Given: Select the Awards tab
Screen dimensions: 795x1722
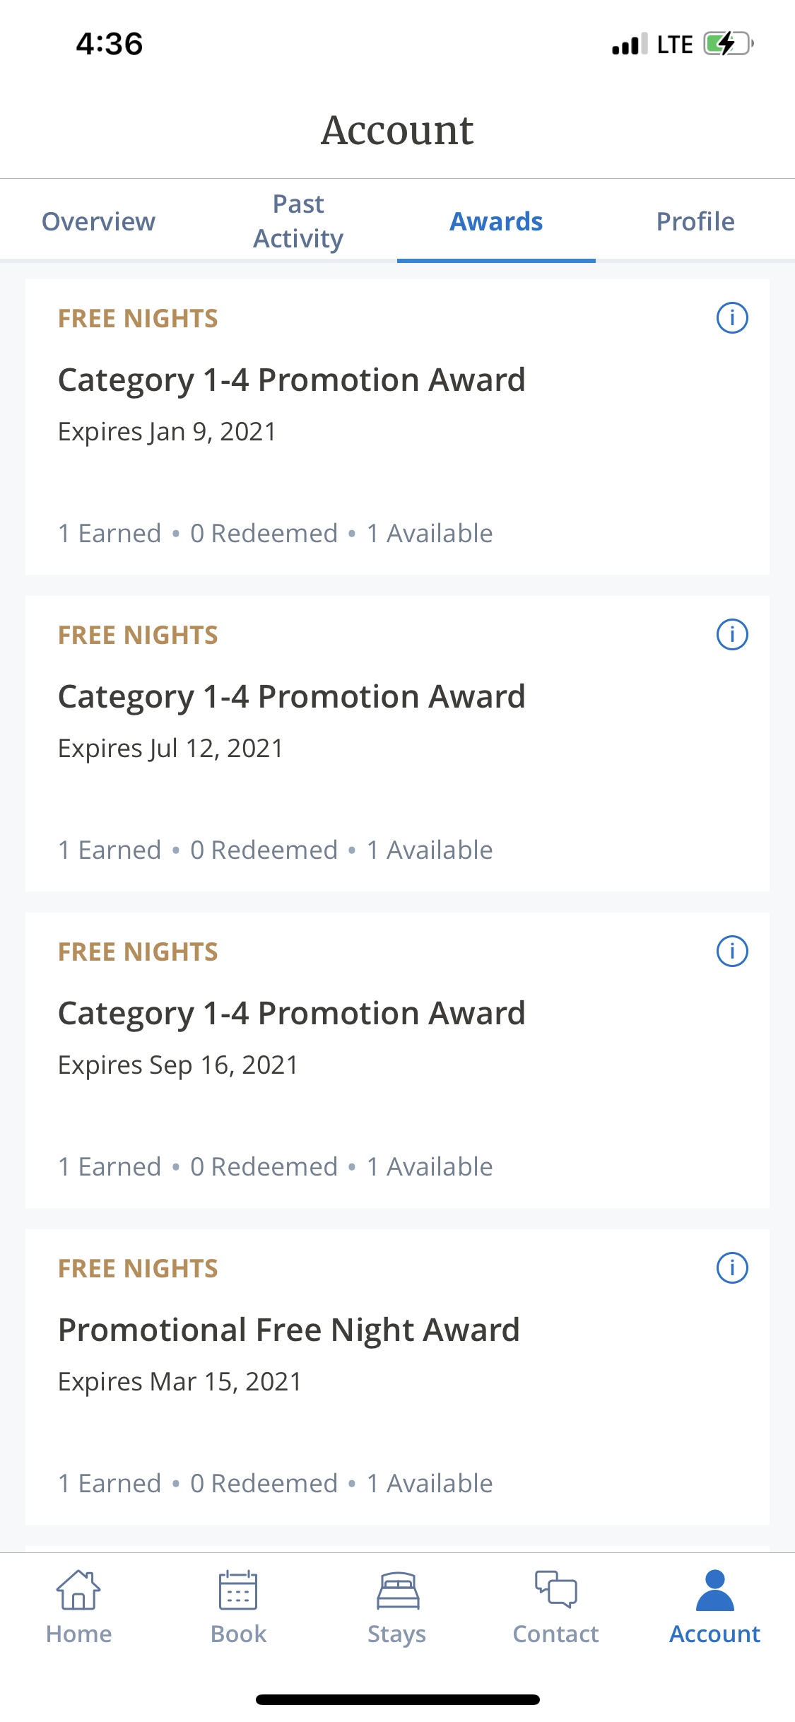Looking at the screenshot, I should pos(497,221).
